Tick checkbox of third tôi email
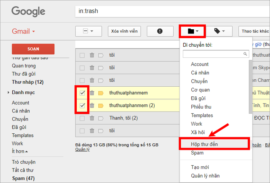The width and height of the screenshot is (270, 183). coord(82,80)
